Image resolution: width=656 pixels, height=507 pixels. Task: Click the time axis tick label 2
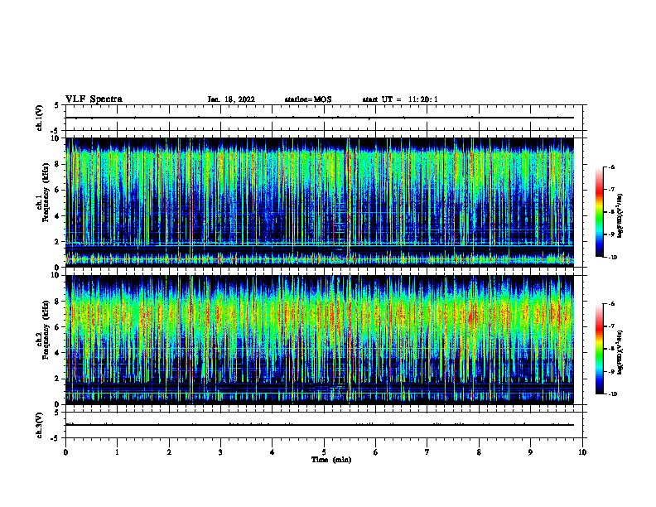pyautogui.click(x=169, y=452)
